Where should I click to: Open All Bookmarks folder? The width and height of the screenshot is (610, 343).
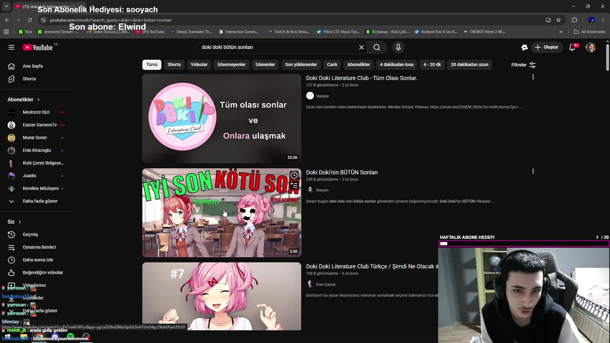coord(590,32)
